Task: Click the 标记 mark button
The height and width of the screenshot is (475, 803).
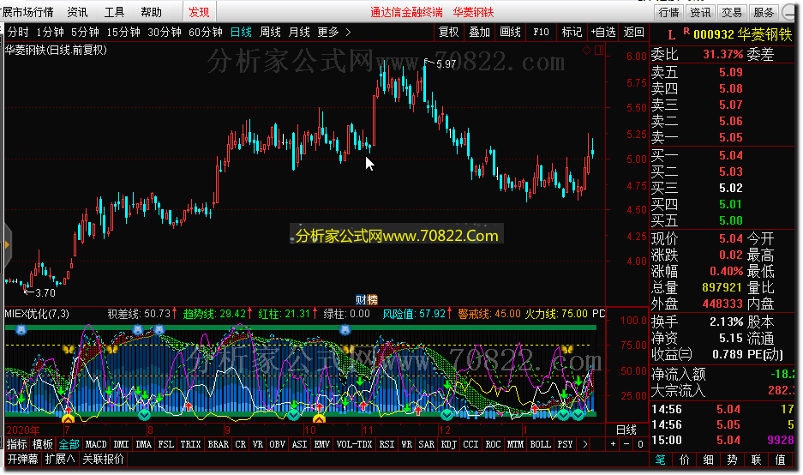Action: pyautogui.click(x=572, y=33)
